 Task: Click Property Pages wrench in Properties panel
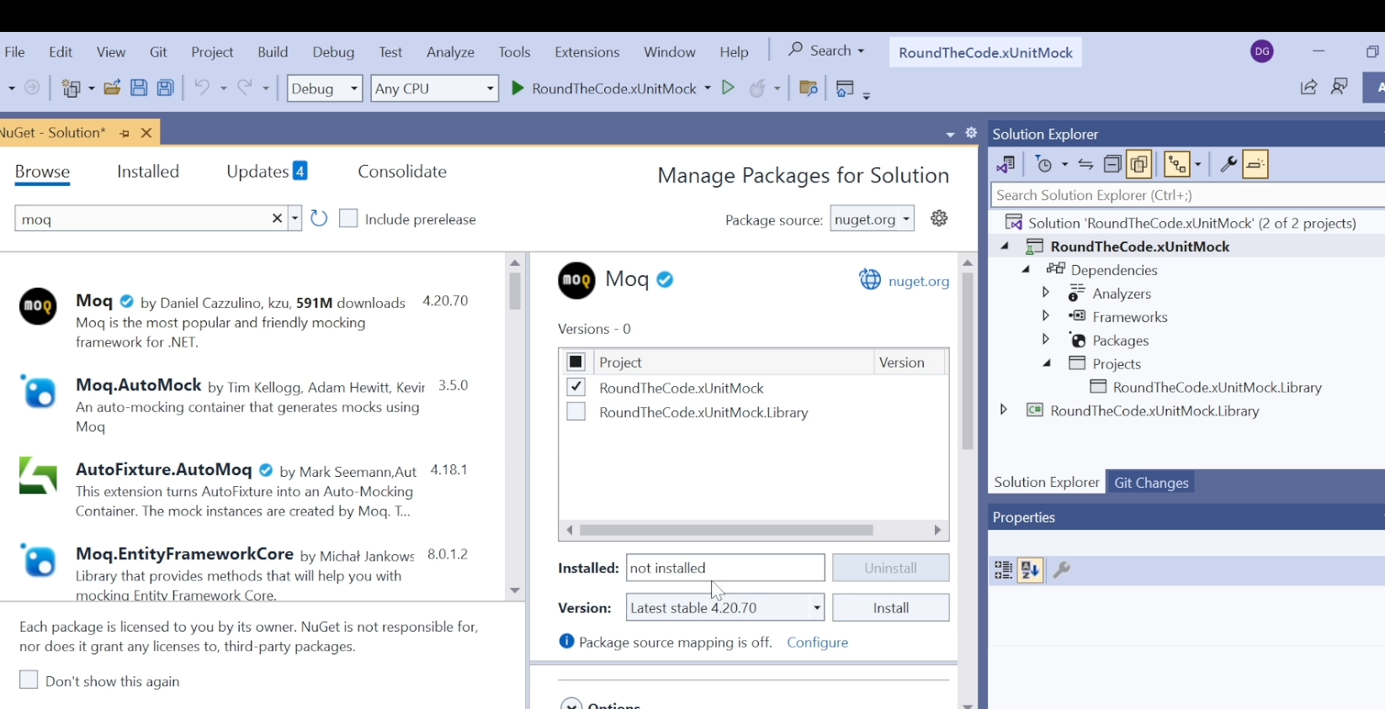point(1062,570)
